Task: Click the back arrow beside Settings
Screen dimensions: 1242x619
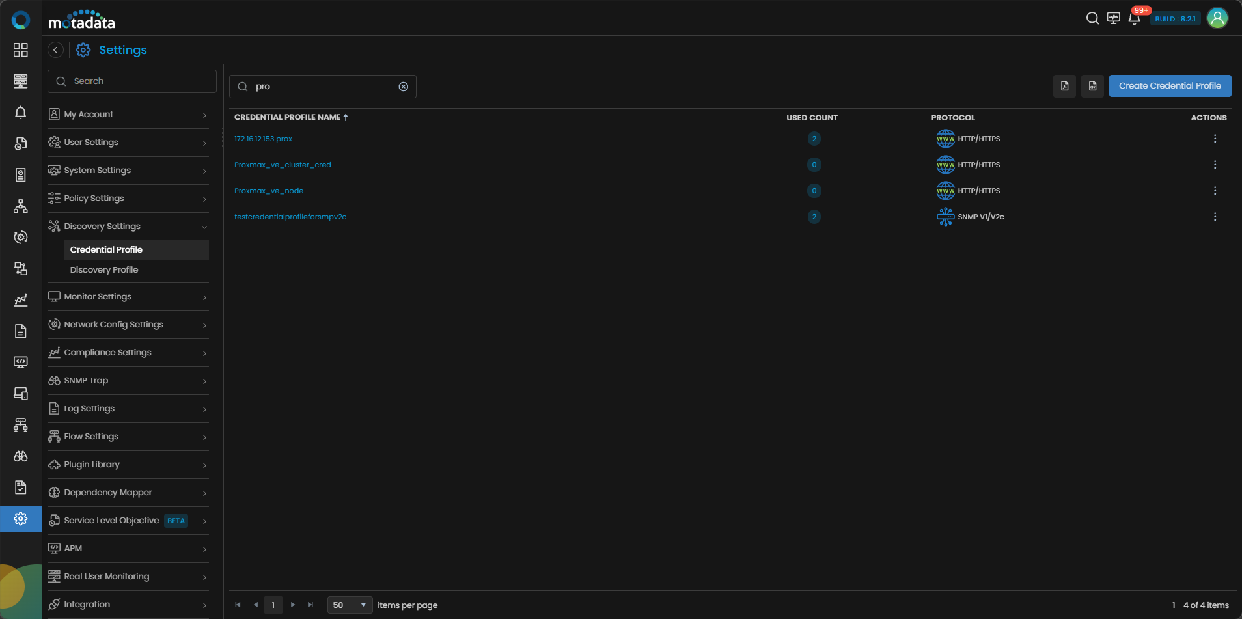Action: click(56, 50)
